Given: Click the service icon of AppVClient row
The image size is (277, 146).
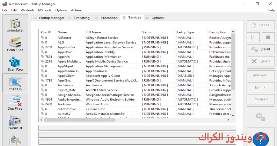Looking at the screenshot, I should [x=42, y=76].
